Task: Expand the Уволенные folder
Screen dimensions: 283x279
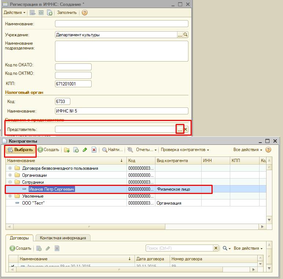Action: [x=10, y=196]
